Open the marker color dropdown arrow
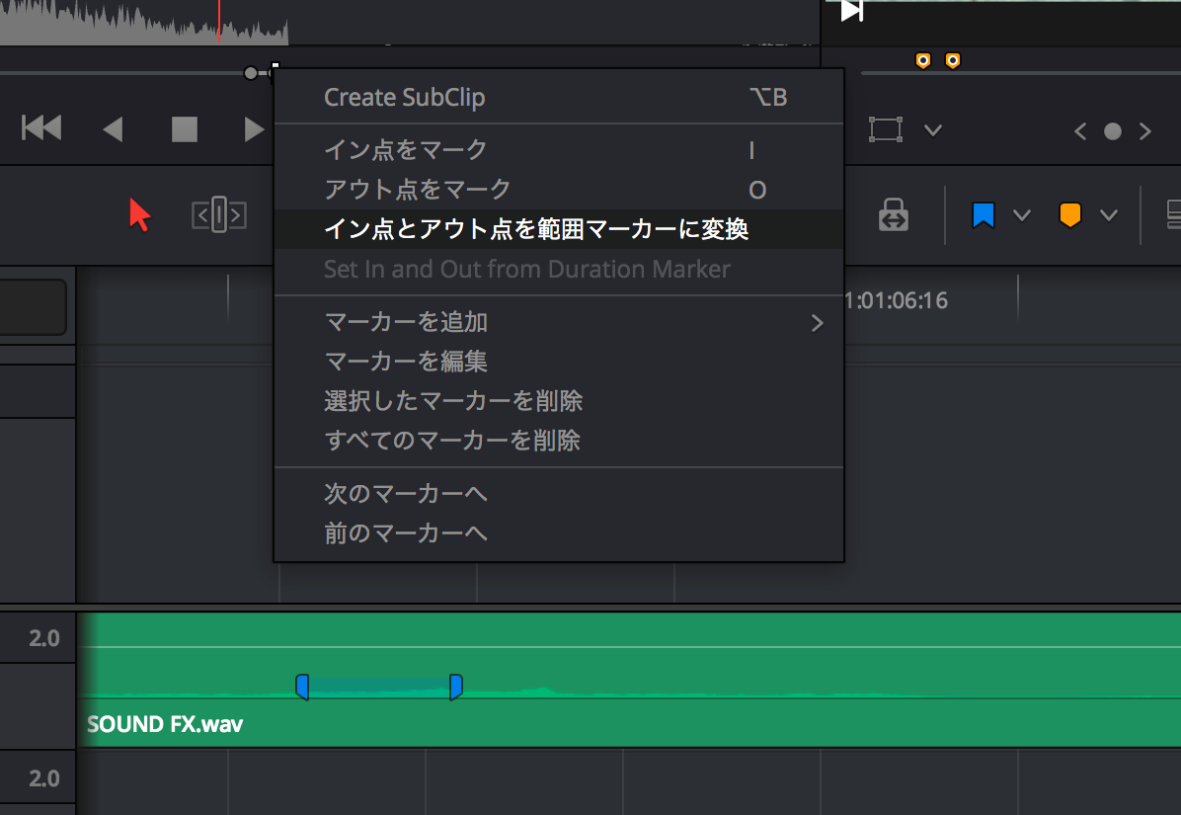This screenshot has height=815, width=1181. [1109, 215]
